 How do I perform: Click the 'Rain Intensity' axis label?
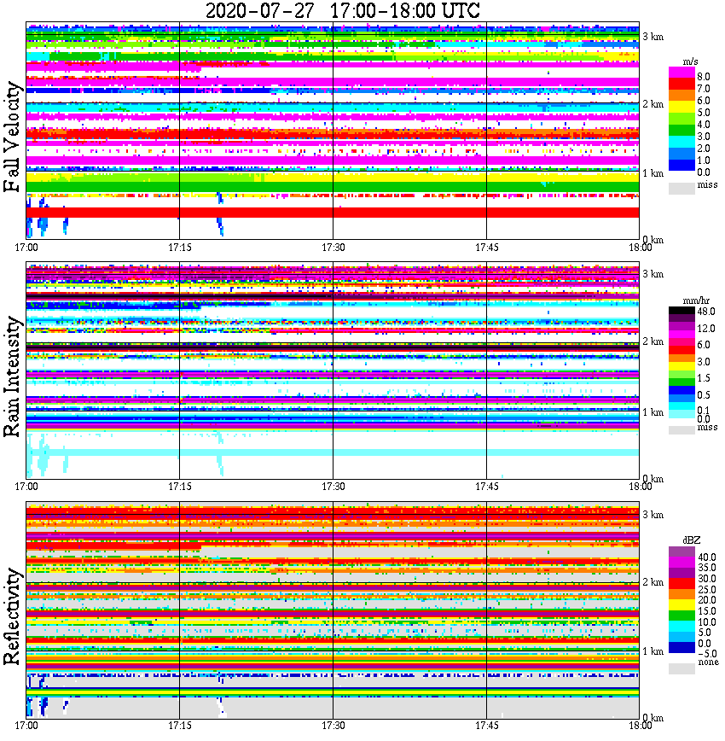tap(12, 376)
